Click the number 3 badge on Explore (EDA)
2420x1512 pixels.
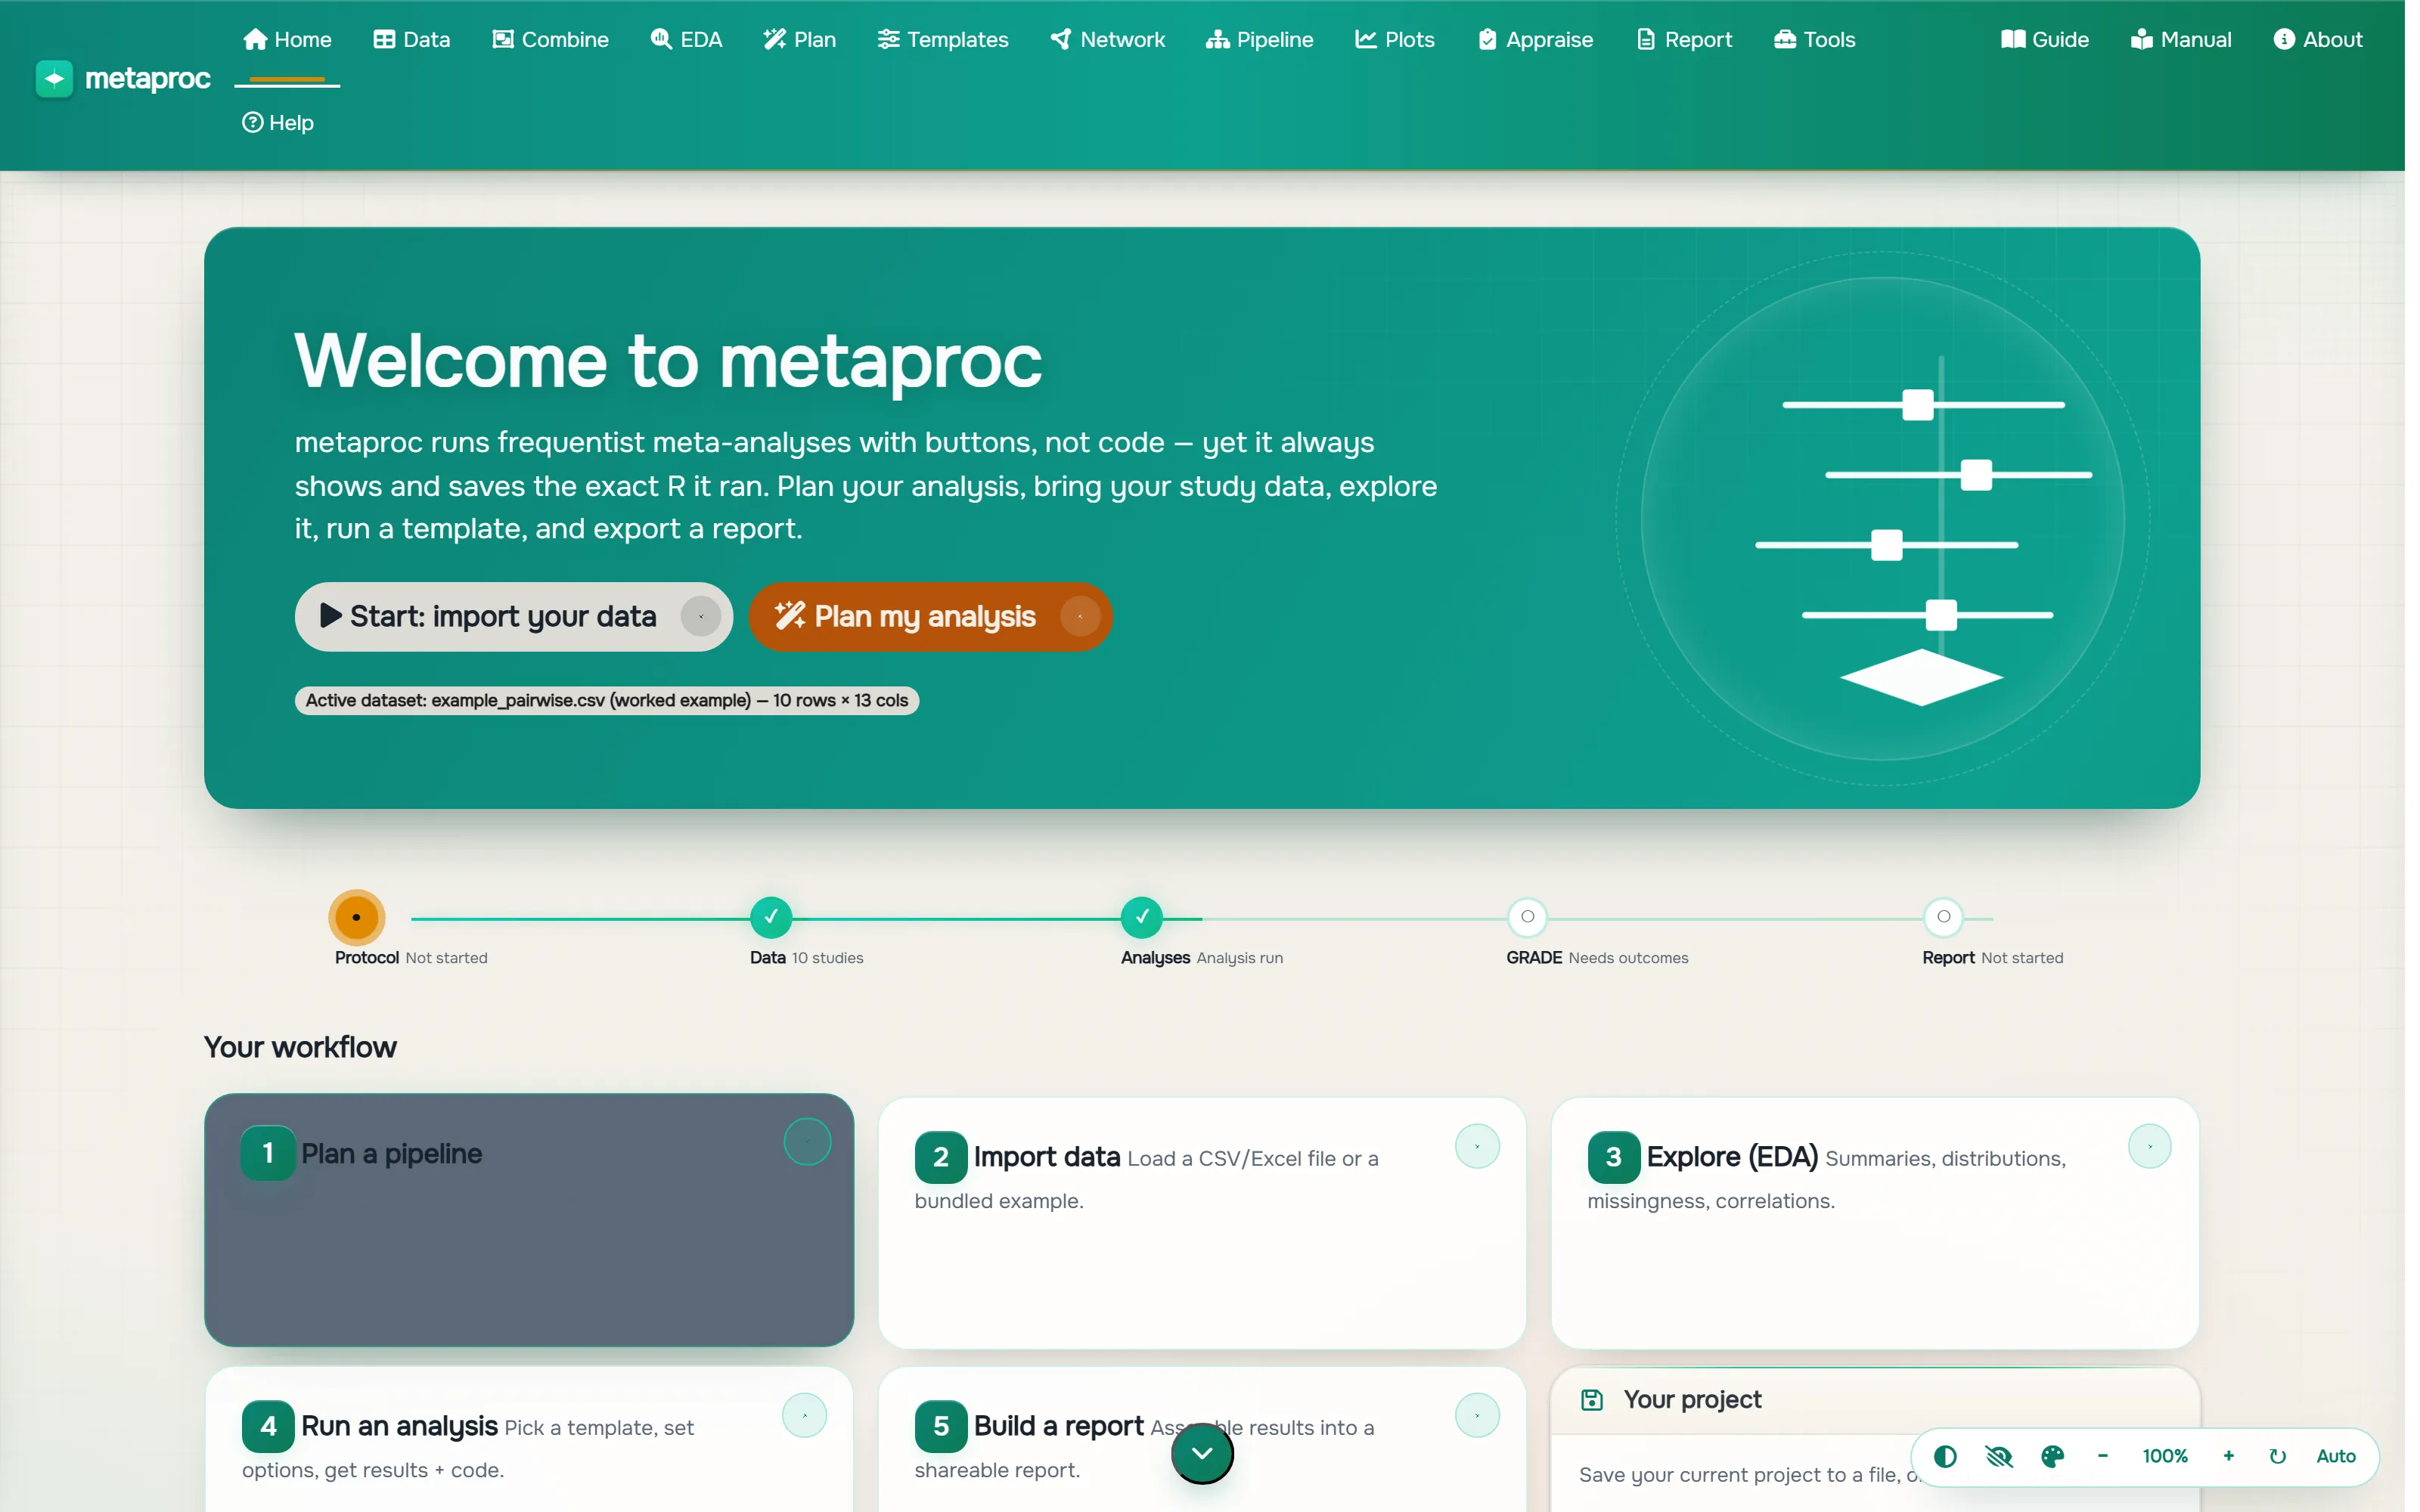[x=1613, y=1157]
